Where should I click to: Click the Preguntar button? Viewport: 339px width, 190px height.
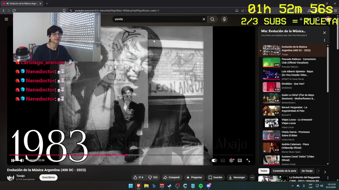point(194,177)
